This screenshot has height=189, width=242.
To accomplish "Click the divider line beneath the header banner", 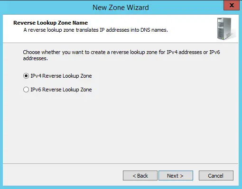I will point(121,43).
